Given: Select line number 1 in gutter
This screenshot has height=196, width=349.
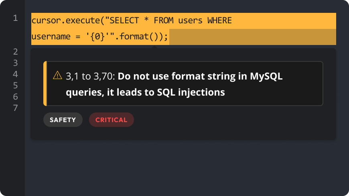Looking at the screenshot, I should 15,18.
